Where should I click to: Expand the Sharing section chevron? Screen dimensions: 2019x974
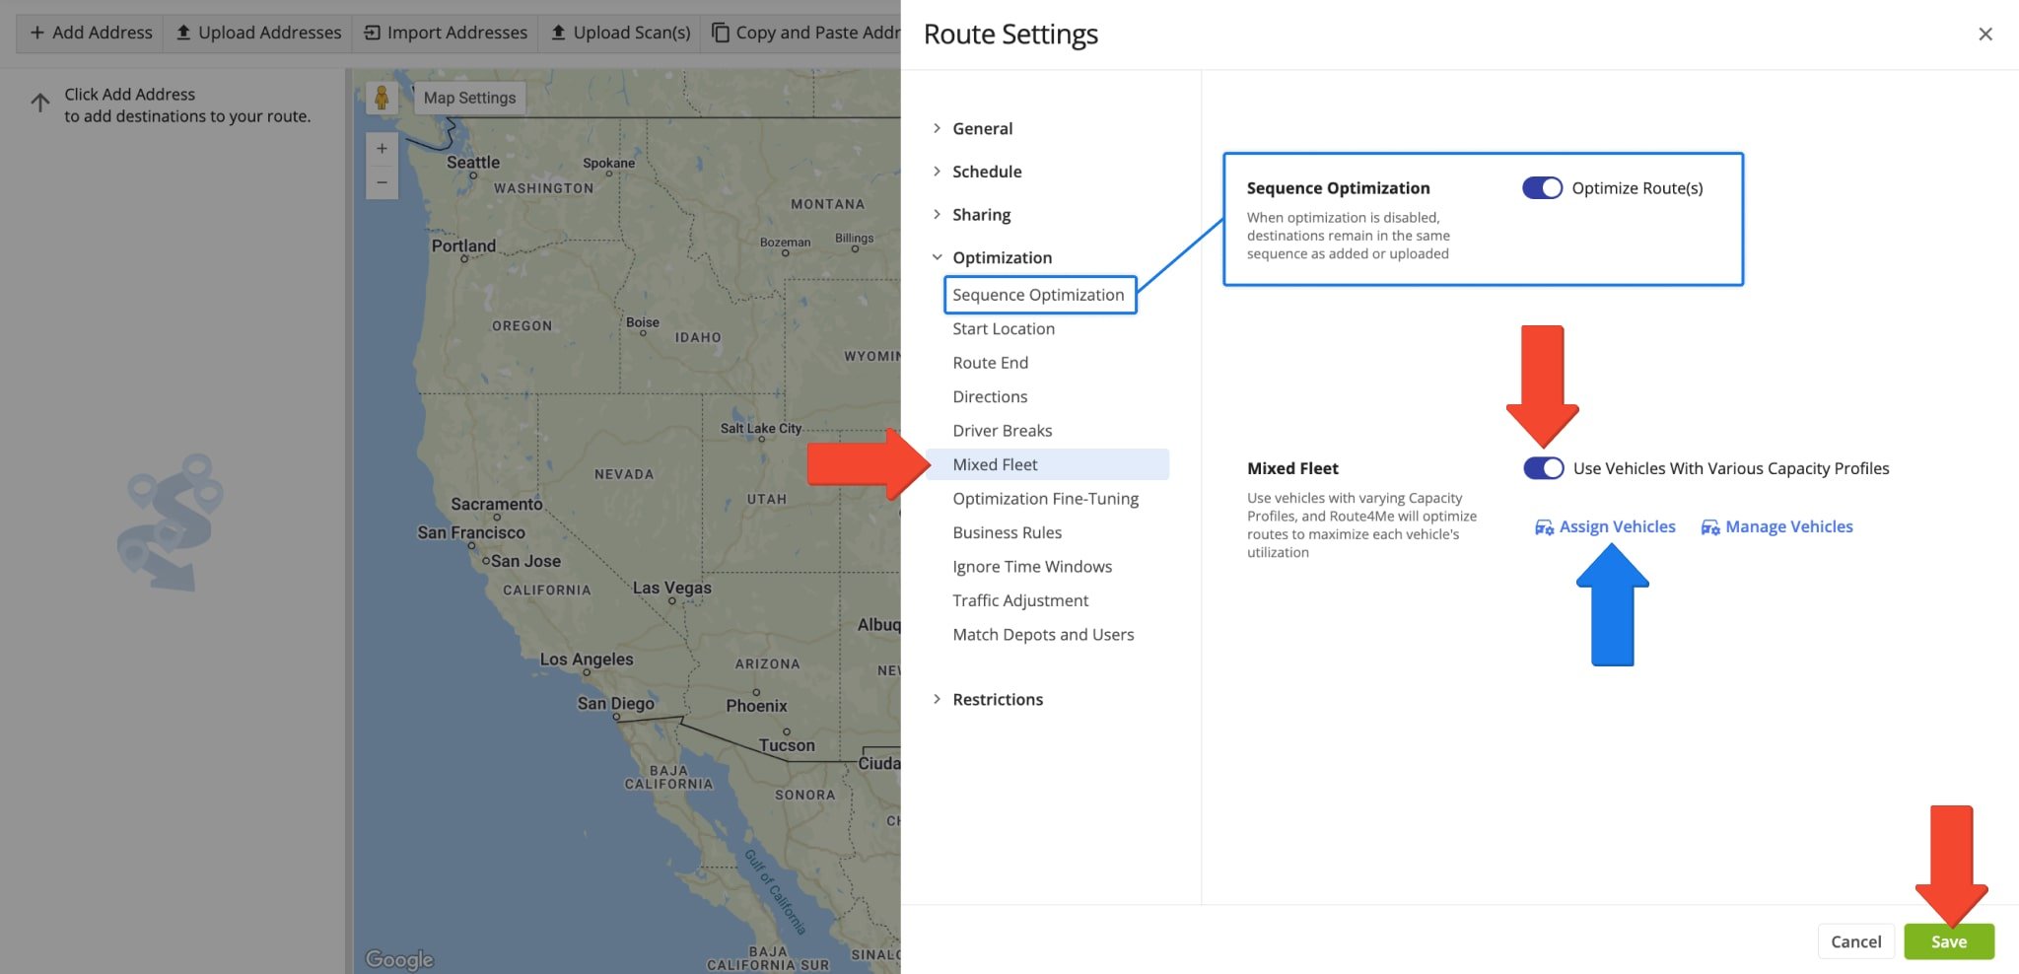point(937,214)
